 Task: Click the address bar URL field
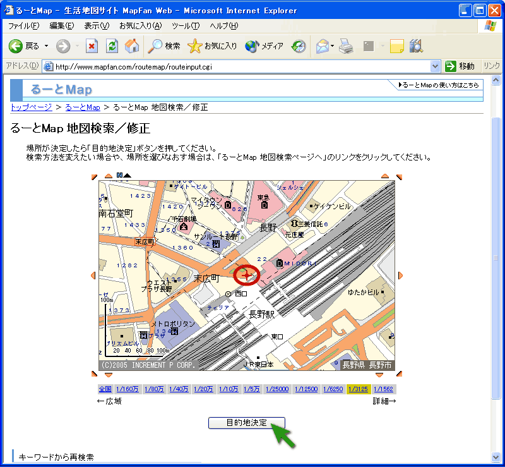pyautogui.click(x=242, y=67)
